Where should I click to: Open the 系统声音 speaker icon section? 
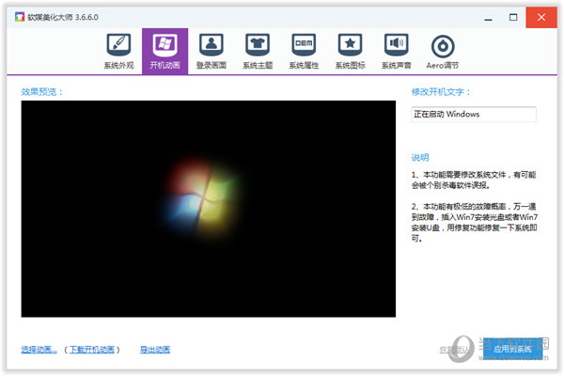click(x=396, y=52)
